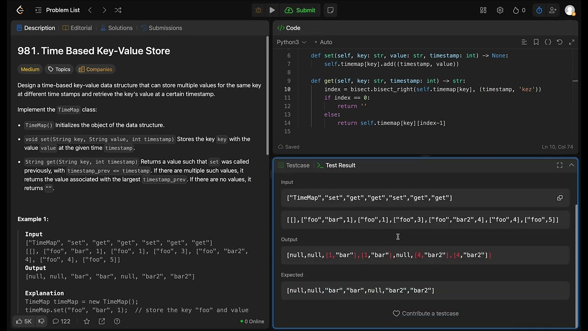The image size is (588, 331).
Task: Click the 0 Online status
Action: click(252, 321)
